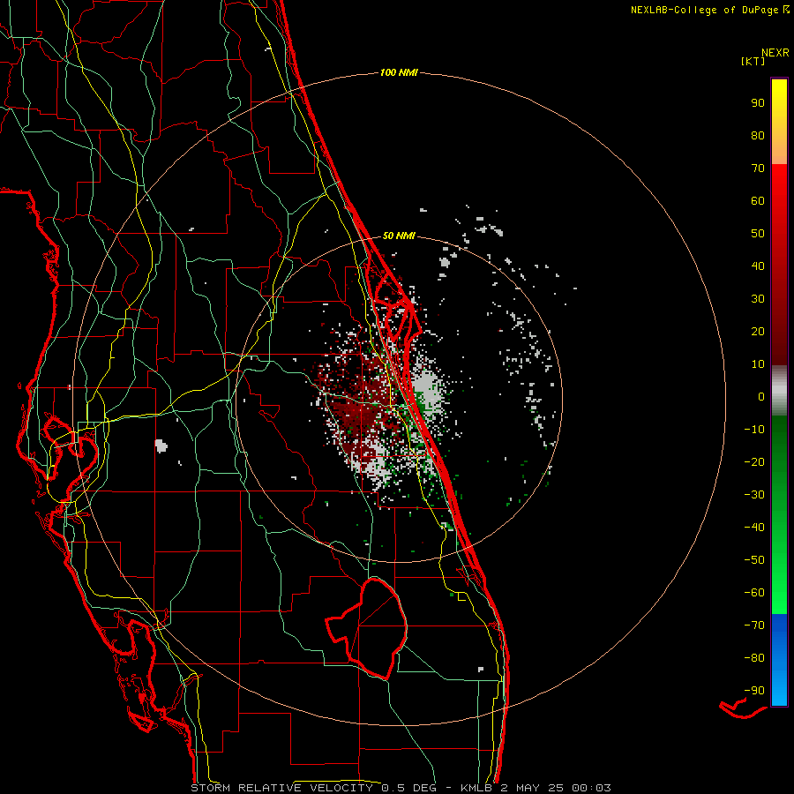Click the 80 value on velocity scale
The image size is (794, 794).
(758, 136)
